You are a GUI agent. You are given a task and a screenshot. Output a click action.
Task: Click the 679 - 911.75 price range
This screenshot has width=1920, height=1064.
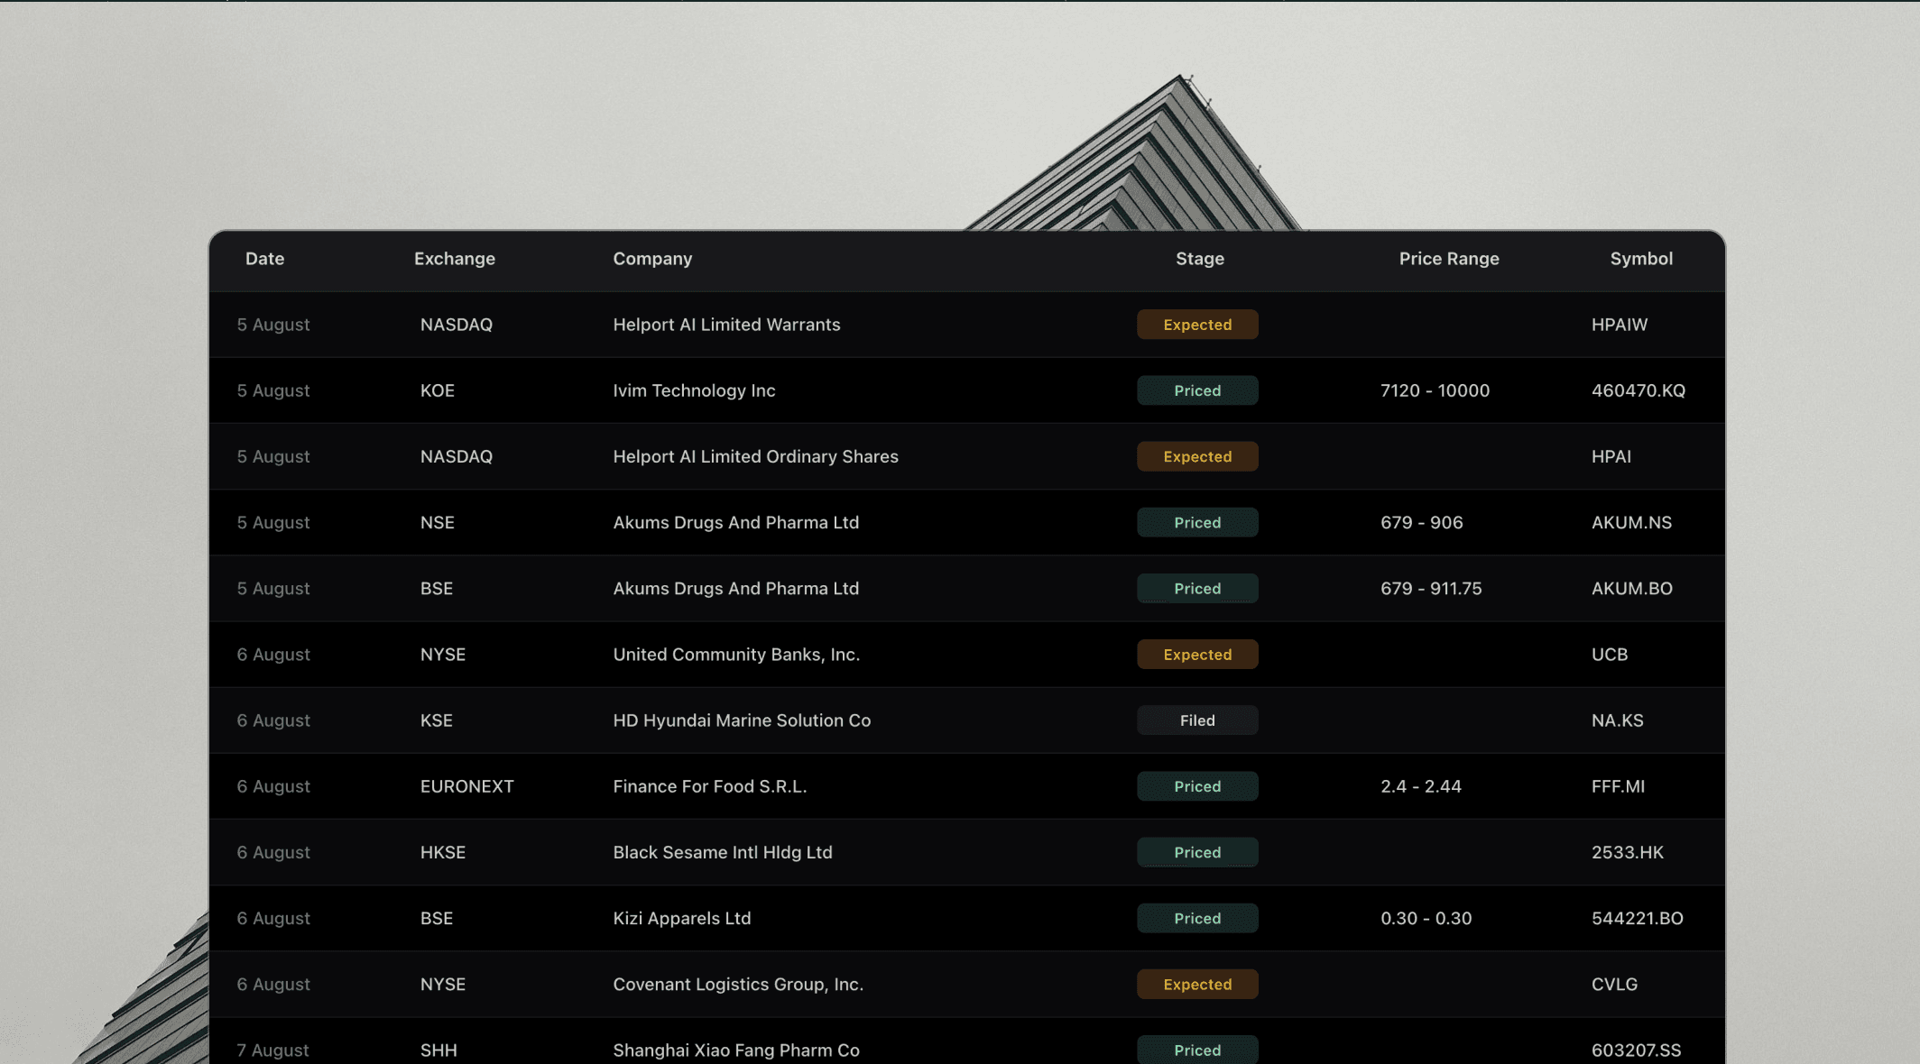[1430, 588]
